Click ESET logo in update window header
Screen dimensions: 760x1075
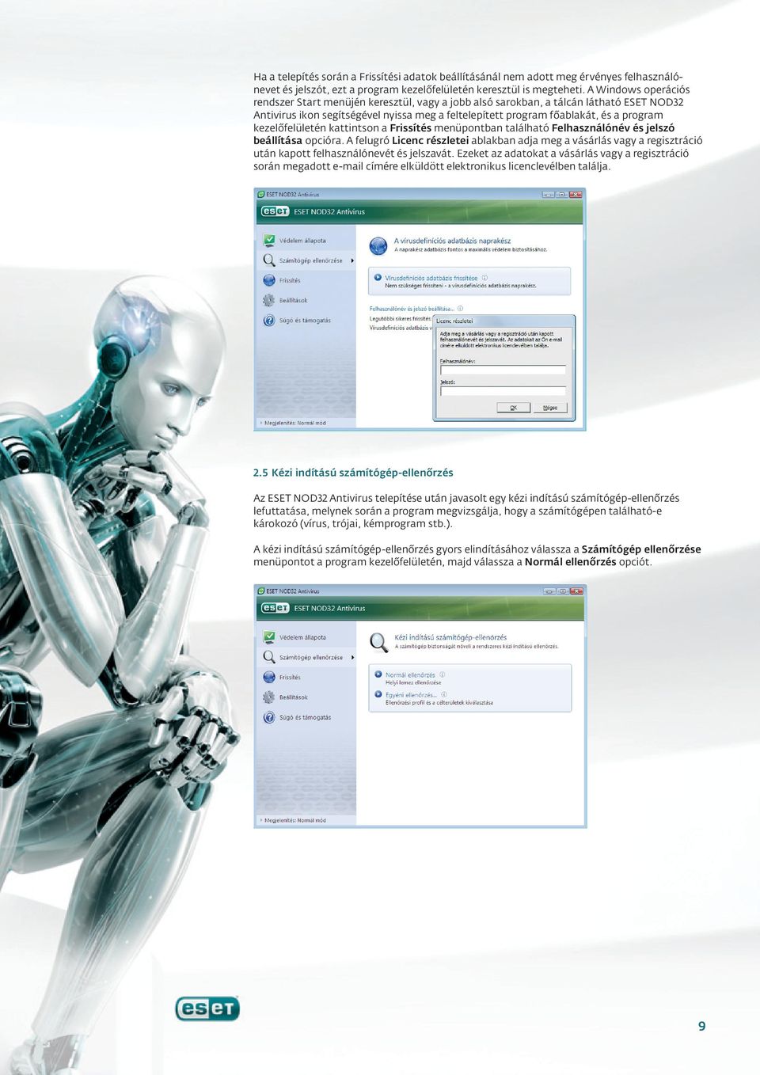pos(275,211)
